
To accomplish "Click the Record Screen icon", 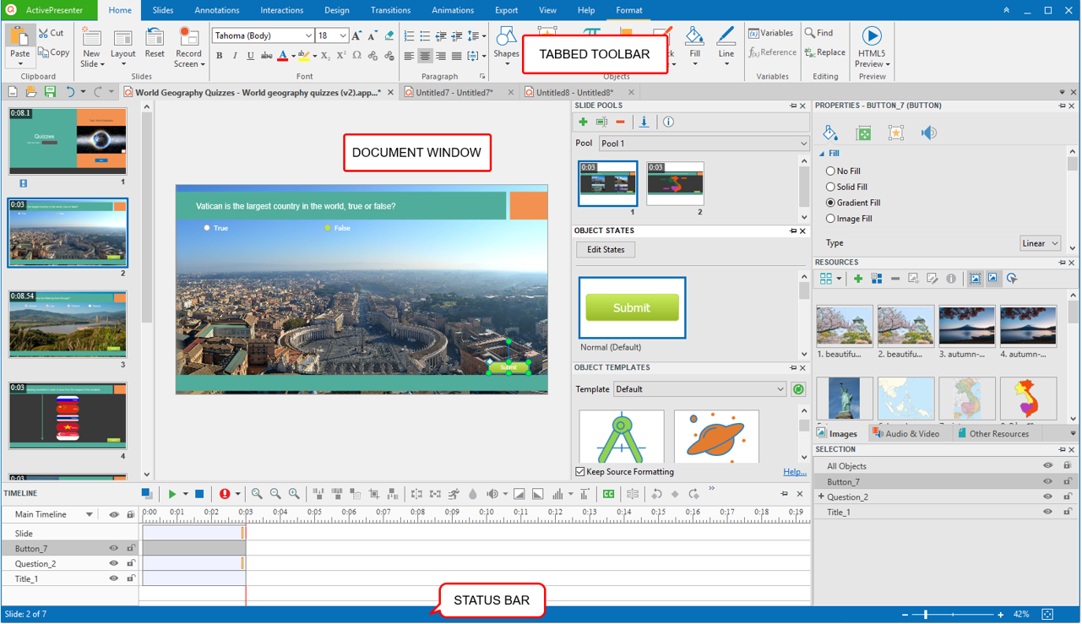I will (x=188, y=39).
